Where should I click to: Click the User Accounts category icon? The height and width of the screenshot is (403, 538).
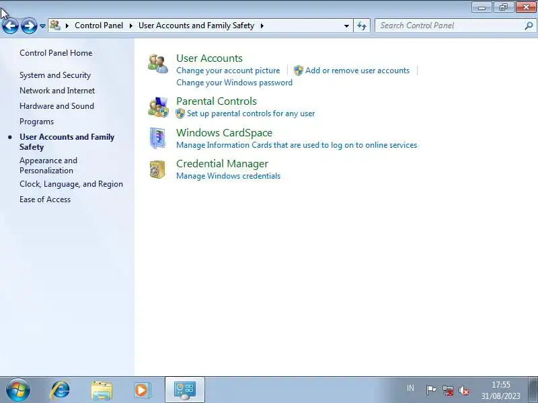tap(158, 63)
